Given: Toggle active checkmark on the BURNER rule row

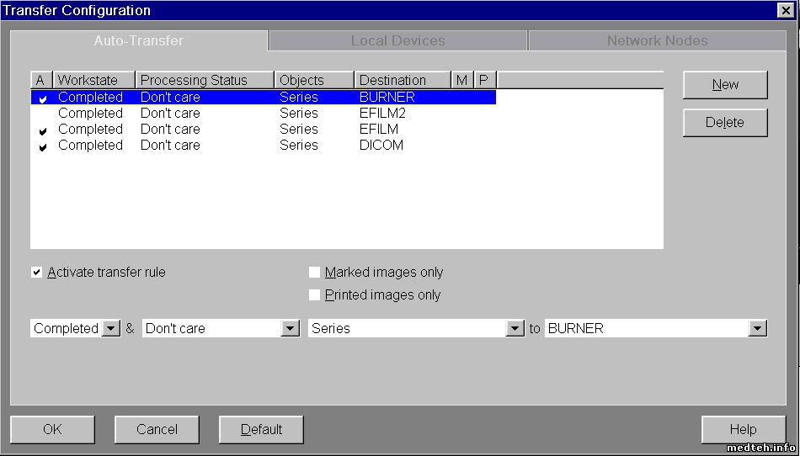Looking at the screenshot, I should click(x=42, y=98).
